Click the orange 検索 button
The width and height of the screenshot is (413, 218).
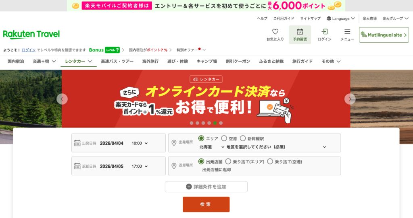206,204
